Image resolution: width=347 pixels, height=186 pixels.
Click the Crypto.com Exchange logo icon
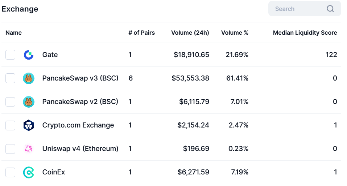click(x=29, y=125)
